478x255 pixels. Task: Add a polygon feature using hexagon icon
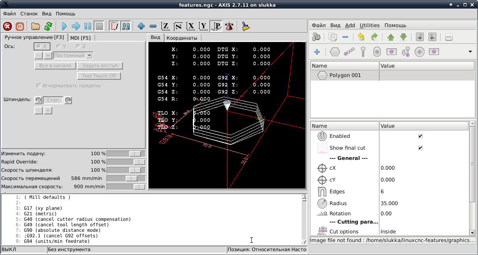(x=335, y=51)
